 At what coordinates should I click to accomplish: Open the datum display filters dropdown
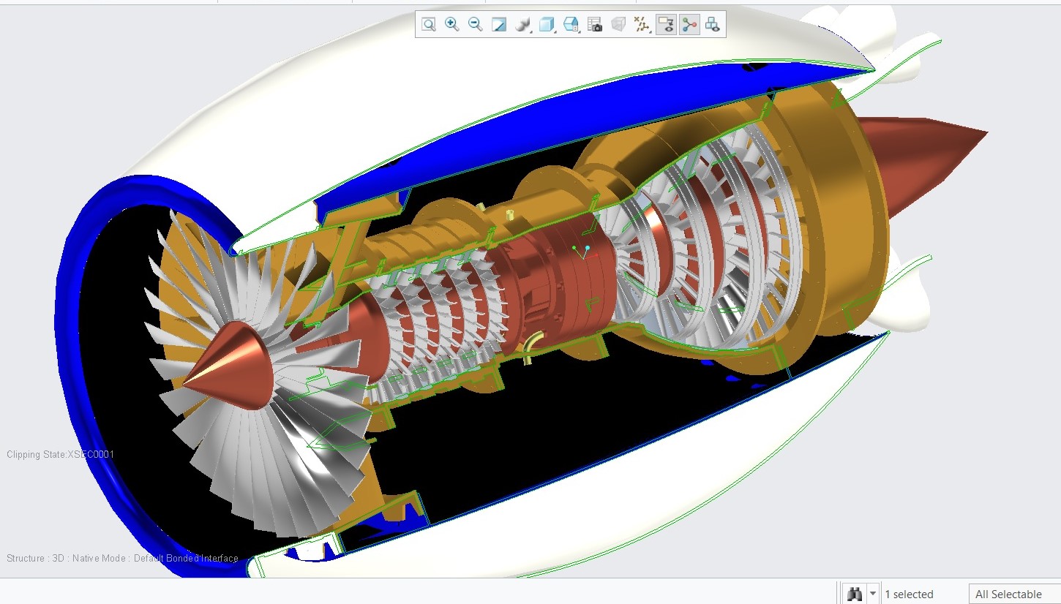[642, 25]
